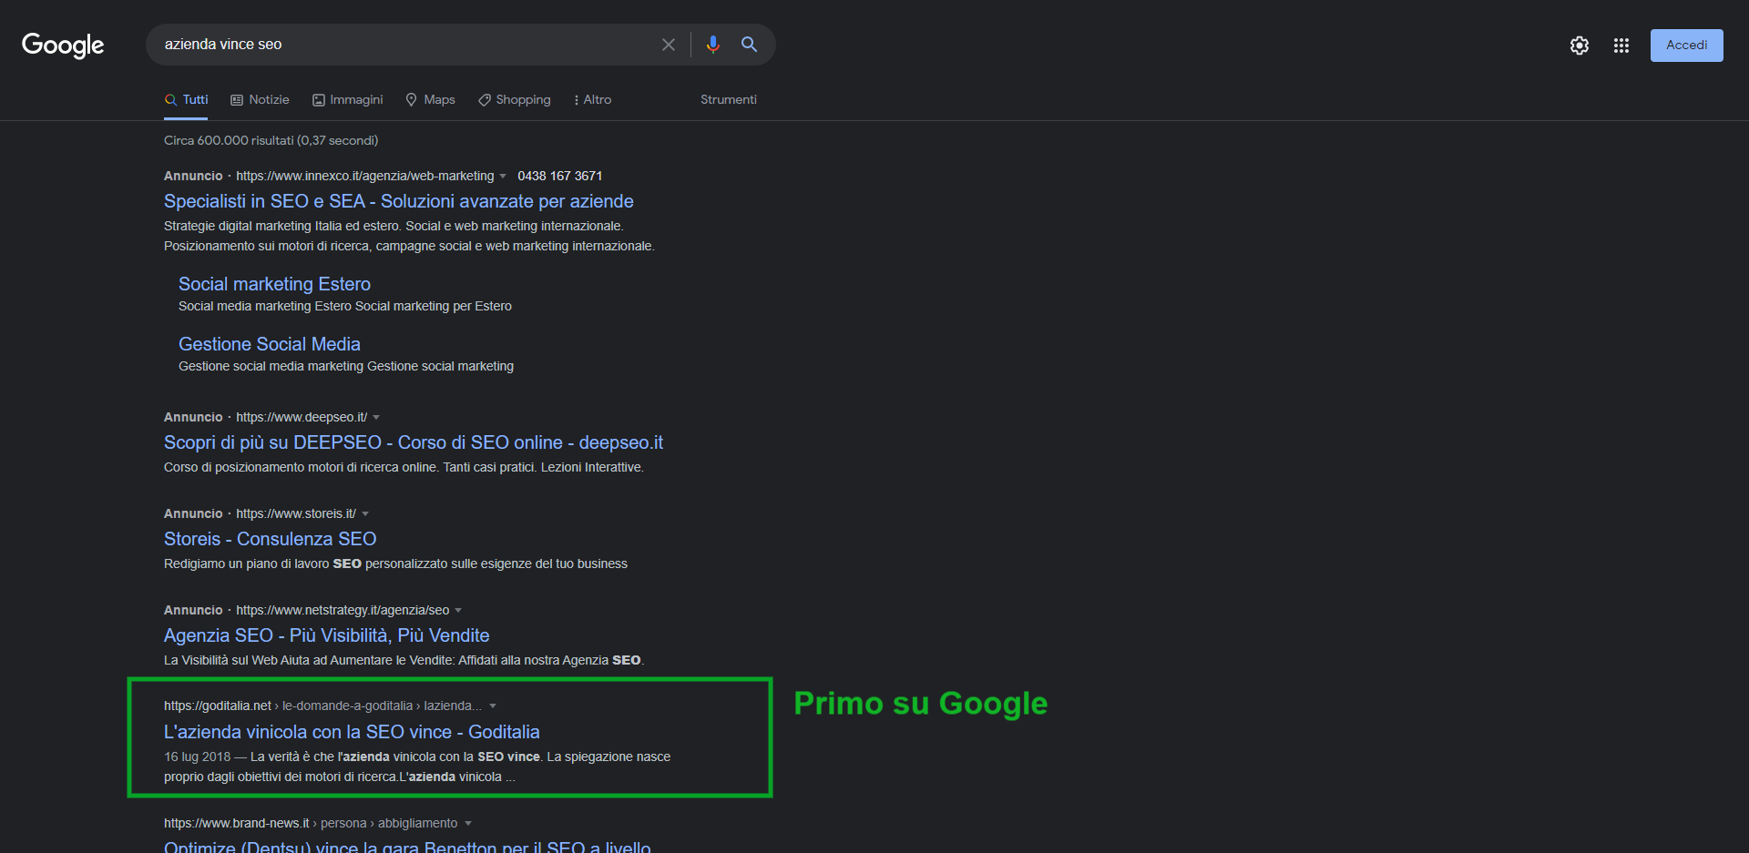Image resolution: width=1749 pixels, height=853 pixels.
Task: Open the Social marketing Estero sitelink
Action: (274, 284)
